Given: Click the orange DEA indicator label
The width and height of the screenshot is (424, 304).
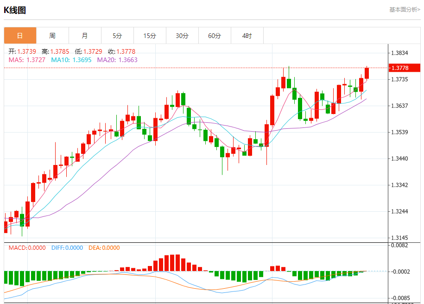Looking at the screenshot, I should tap(103, 248).
